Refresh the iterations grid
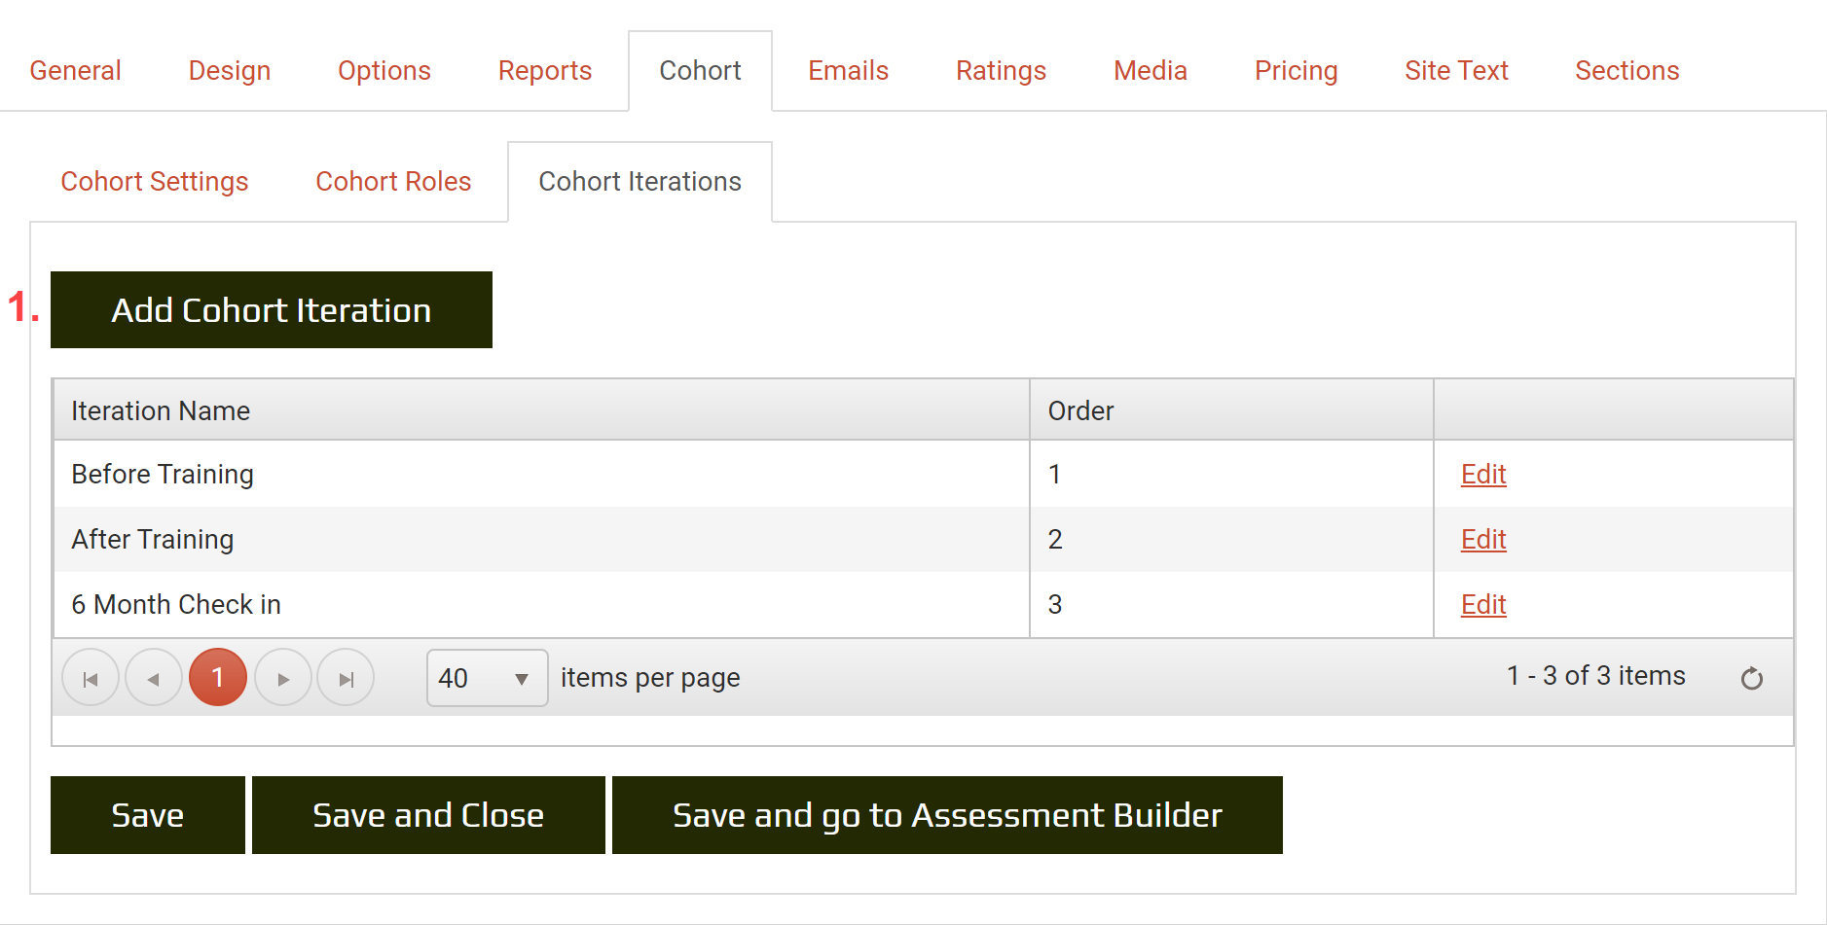Screen dimensions: 1827x925 [x=1751, y=678]
